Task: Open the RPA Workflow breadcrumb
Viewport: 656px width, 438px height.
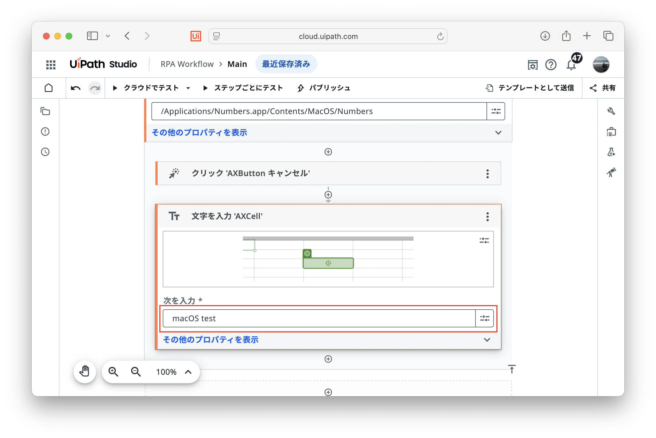Action: click(x=187, y=64)
